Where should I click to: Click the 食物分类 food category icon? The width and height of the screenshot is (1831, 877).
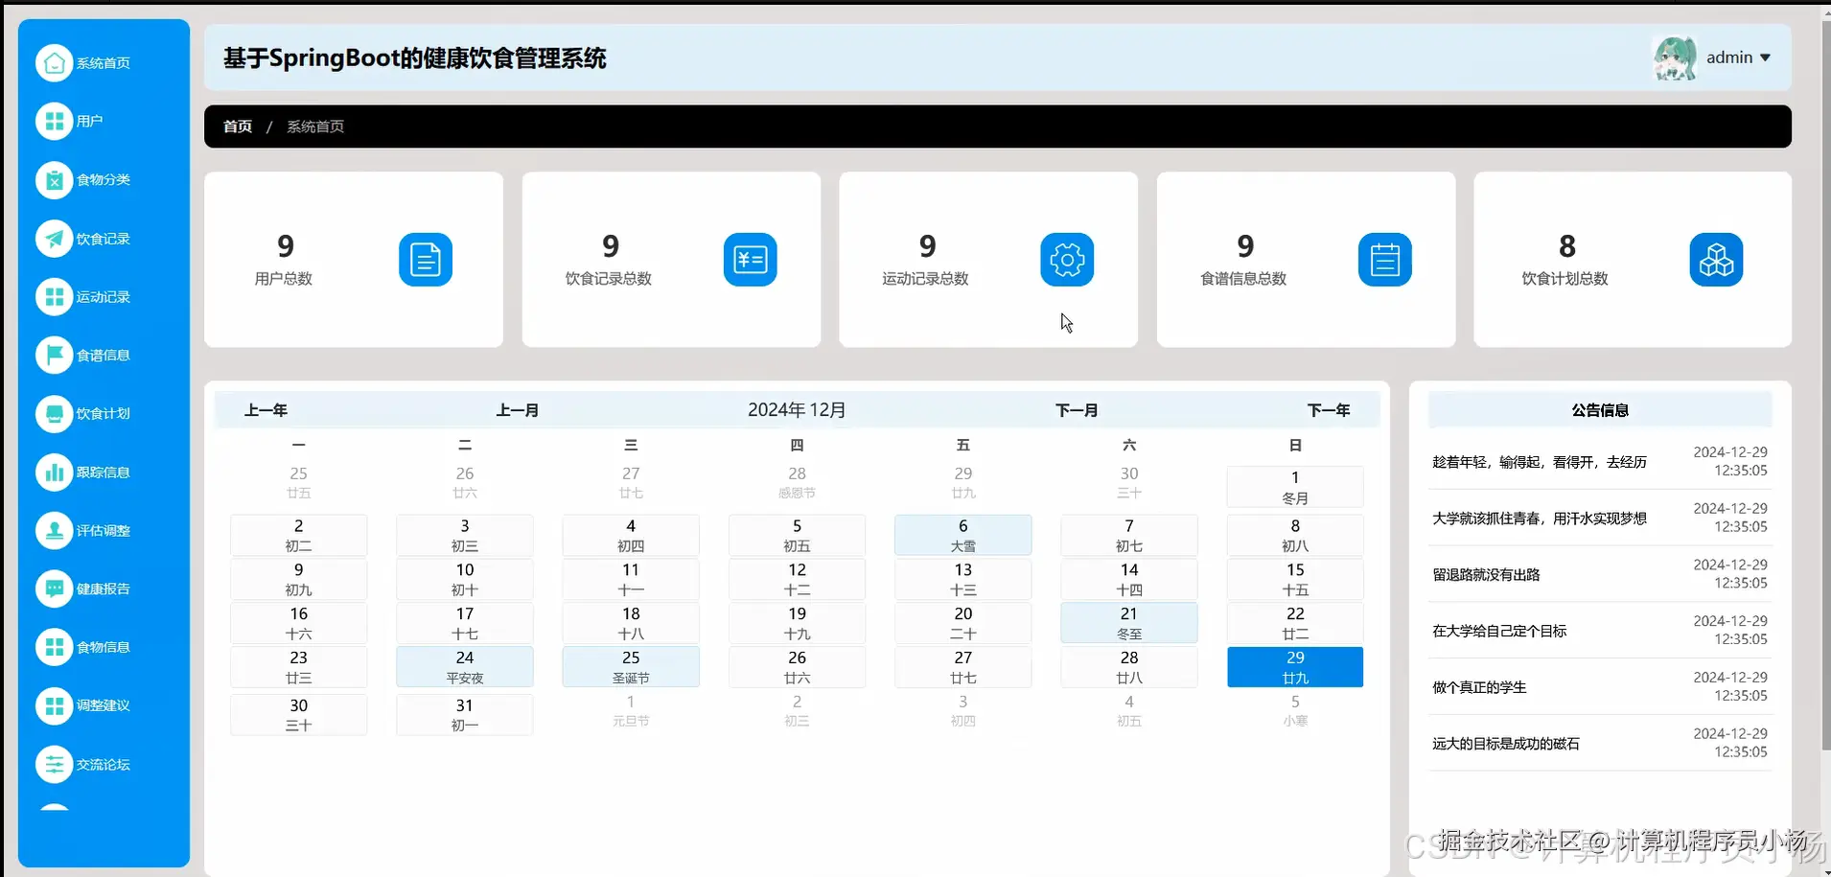tap(54, 179)
